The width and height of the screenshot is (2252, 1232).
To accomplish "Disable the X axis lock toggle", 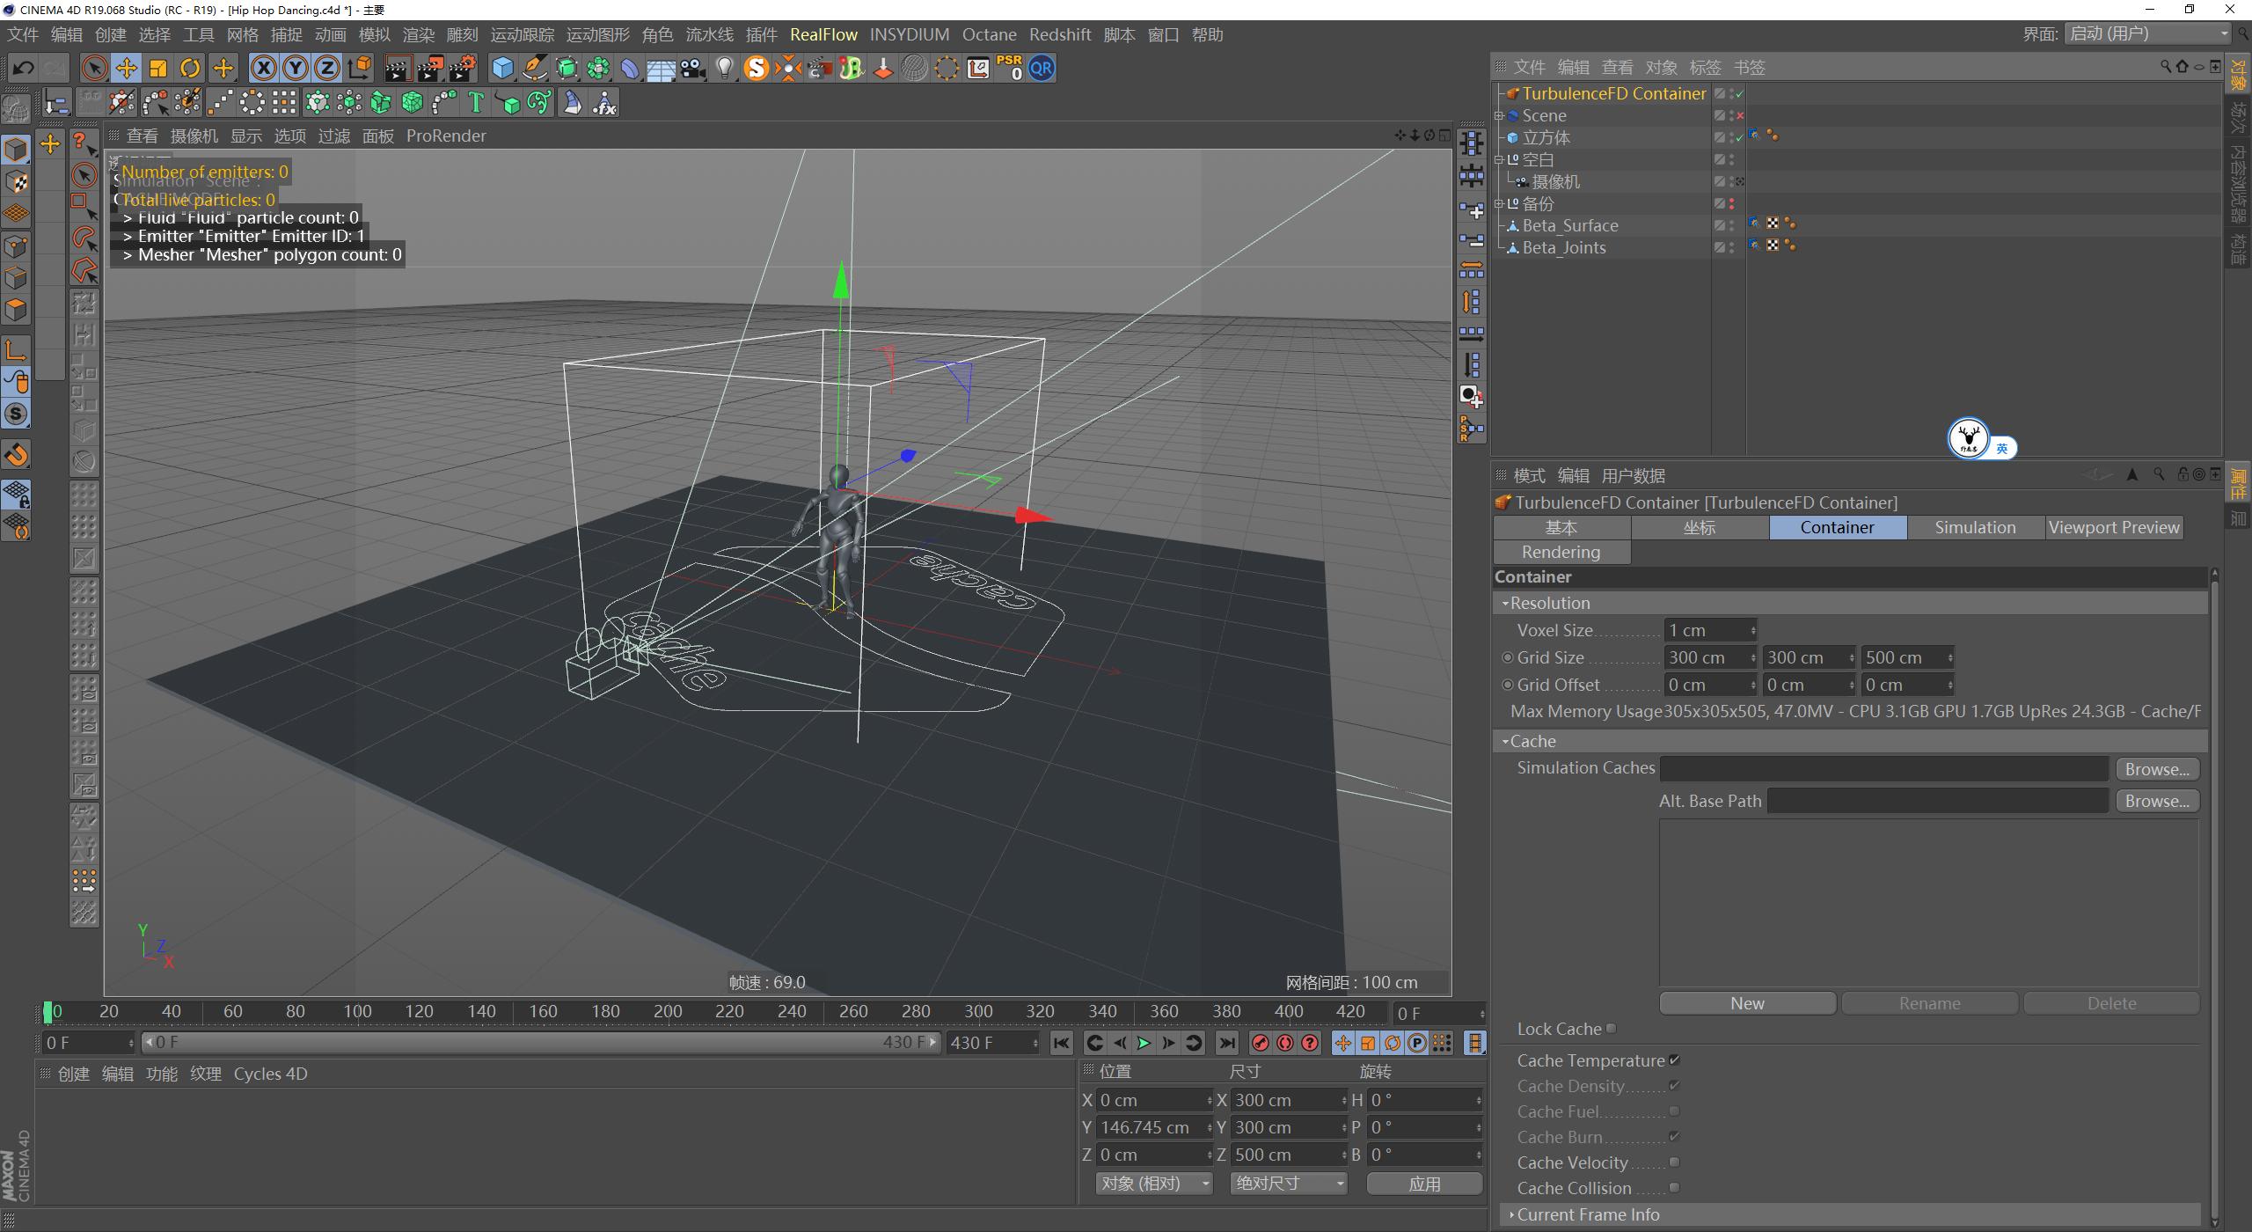I will 263,68.
